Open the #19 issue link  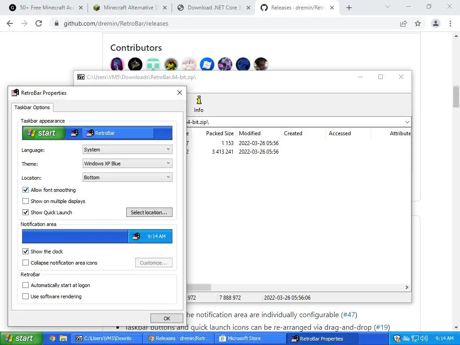pos(382,327)
